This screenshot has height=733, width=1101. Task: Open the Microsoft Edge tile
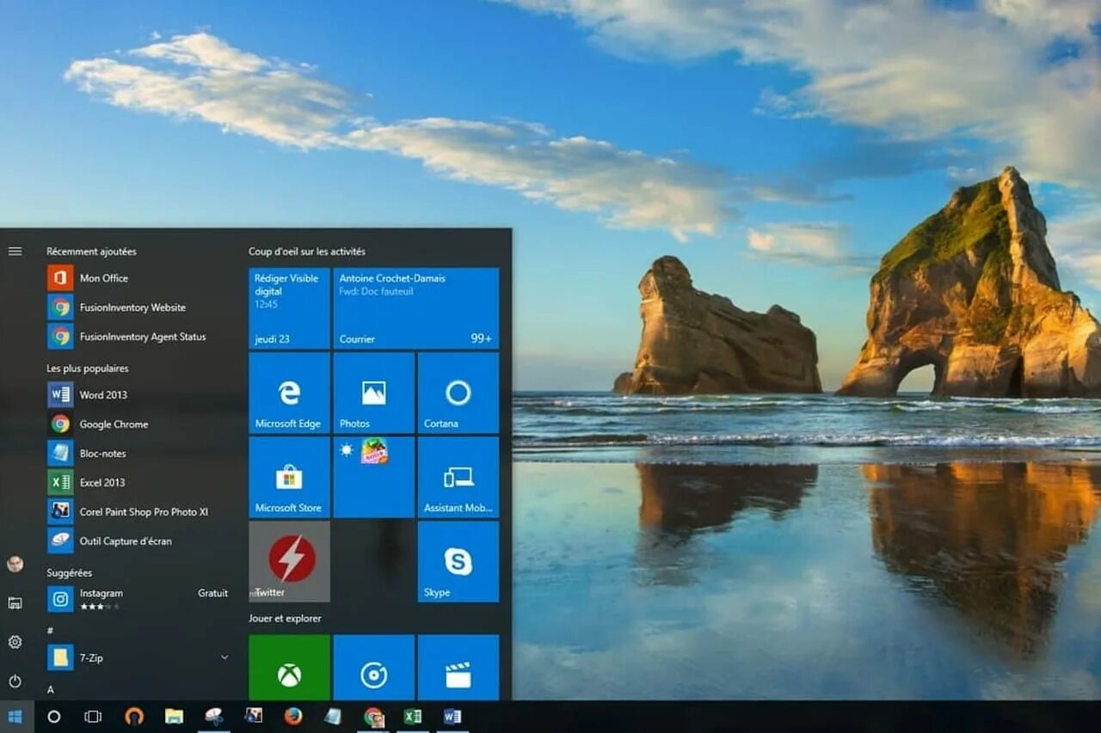tap(289, 393)
